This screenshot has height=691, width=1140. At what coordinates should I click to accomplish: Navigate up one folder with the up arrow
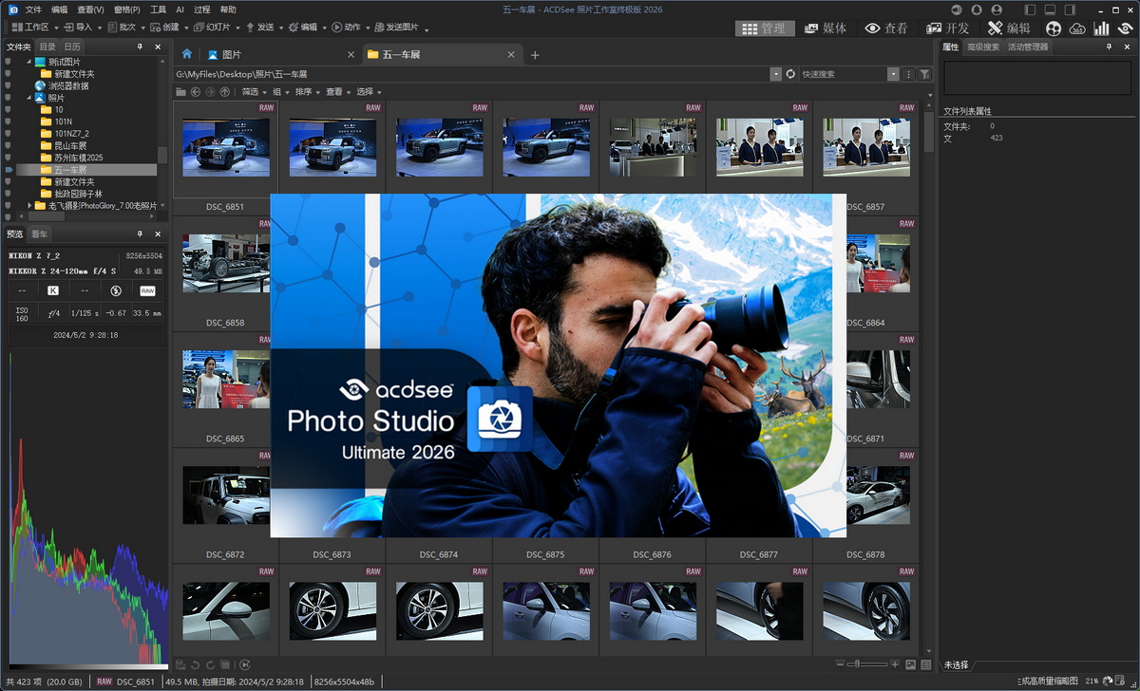(224, 92)
